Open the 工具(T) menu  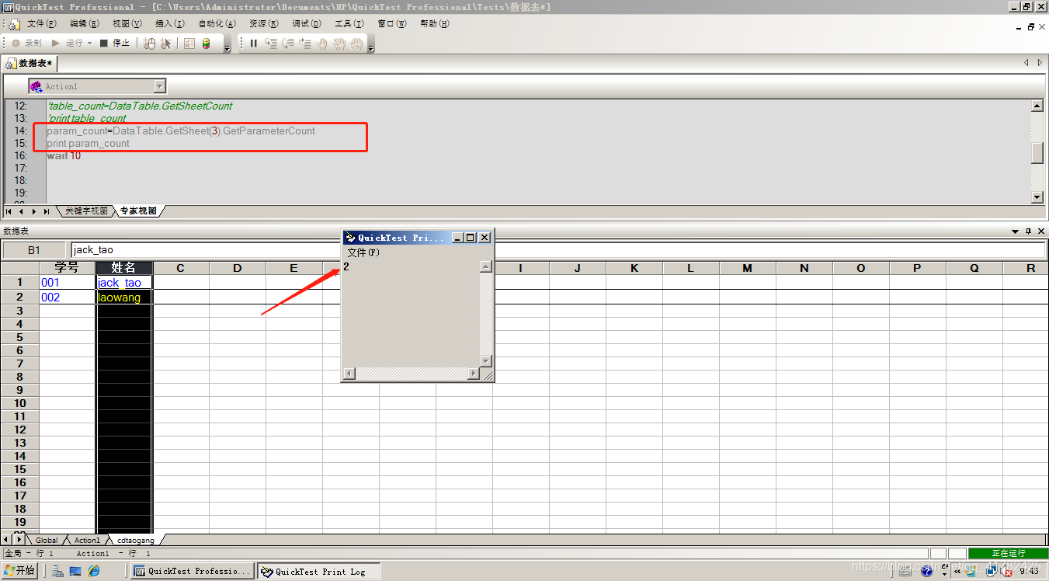click(x=349, y=24)
